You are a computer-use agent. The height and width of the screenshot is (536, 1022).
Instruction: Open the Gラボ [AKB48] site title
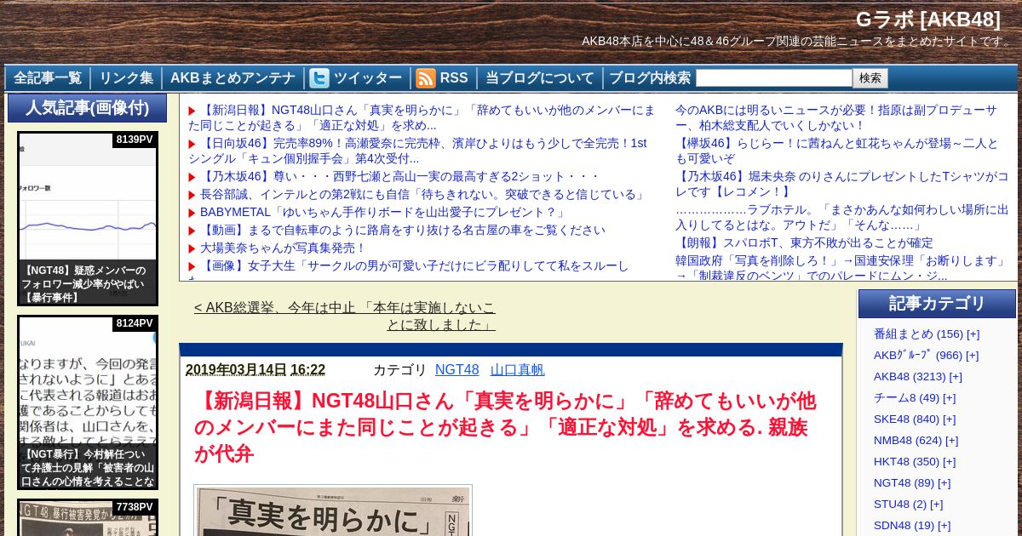click(928, 20)
